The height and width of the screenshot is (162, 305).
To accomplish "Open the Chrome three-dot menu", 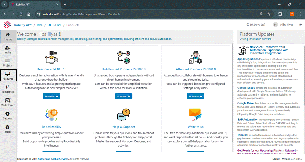I will (x=300, y=14).
